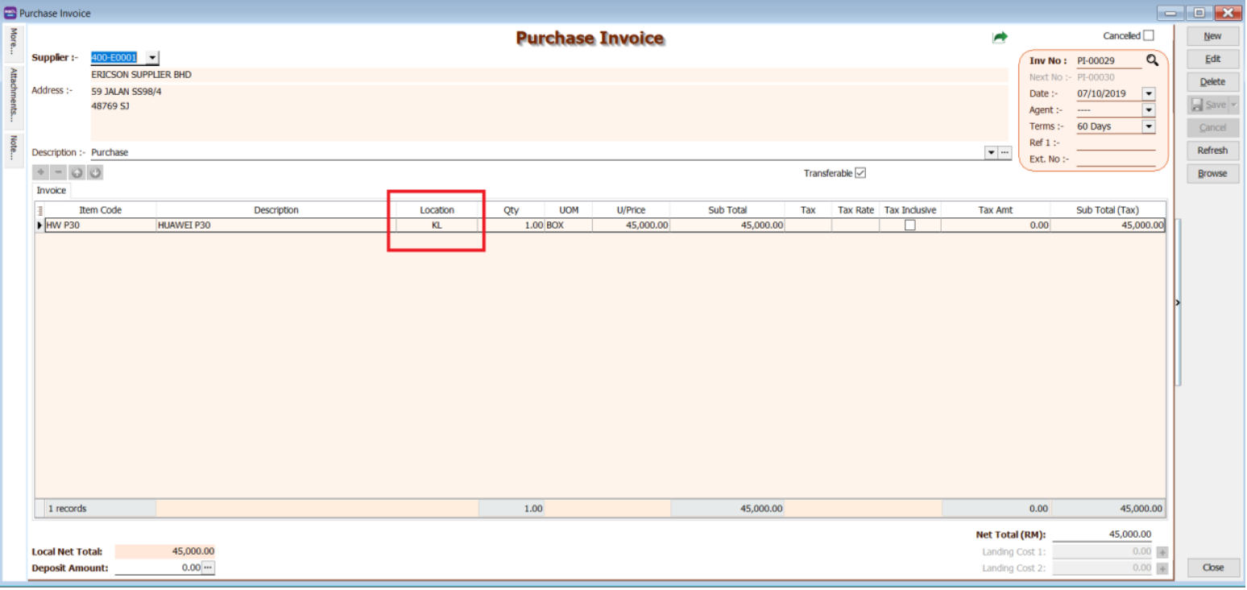Select the Invoice tab
Viewport: 1247px width, 590px height.
pyautogui.click(x=52, y=191)
